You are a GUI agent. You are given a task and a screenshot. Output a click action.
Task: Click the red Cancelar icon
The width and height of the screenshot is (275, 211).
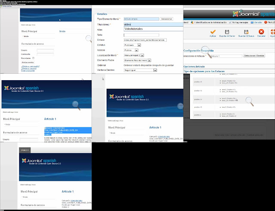coord(261,32)
